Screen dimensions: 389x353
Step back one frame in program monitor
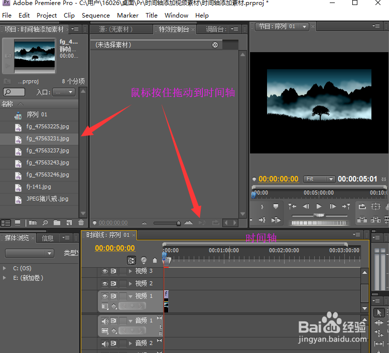306,206
